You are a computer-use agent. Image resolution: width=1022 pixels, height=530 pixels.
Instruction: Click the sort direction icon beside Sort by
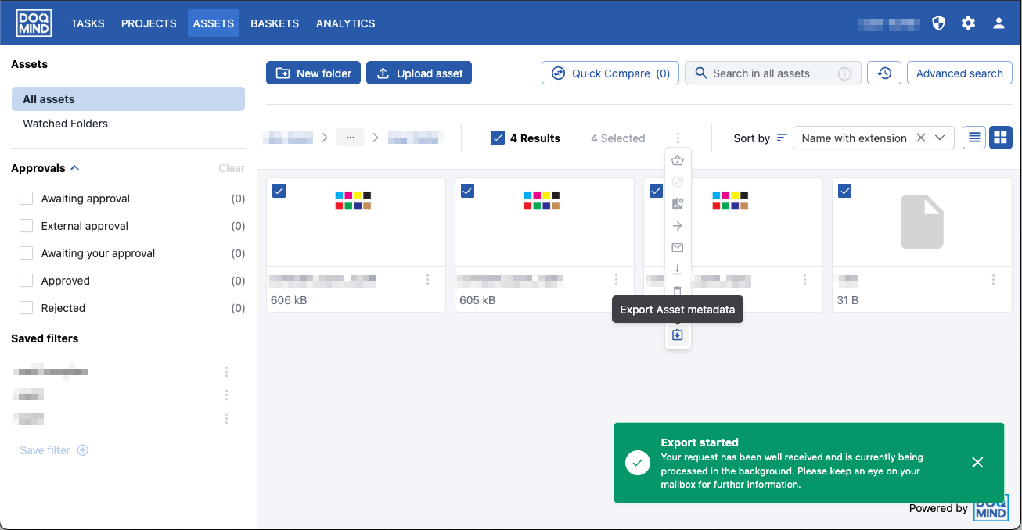(782, 138)
